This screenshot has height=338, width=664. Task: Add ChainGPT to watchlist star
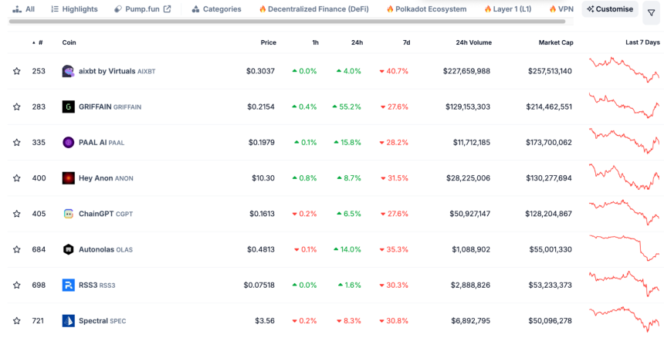[16, 214]
